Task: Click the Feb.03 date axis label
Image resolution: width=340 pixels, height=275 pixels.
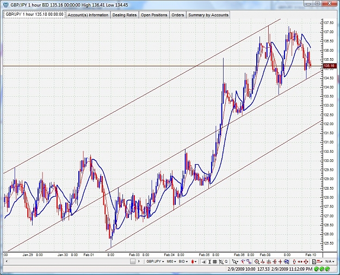Action: (x=134, y=255)
